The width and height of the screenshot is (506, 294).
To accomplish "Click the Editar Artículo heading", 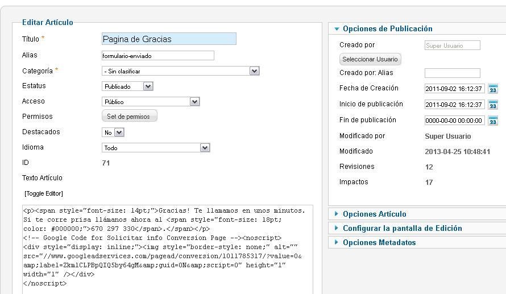I will pos(47,22).
